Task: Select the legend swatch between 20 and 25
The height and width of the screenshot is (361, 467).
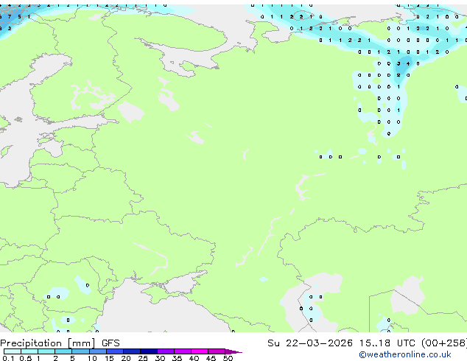Action: pyautogui.click(x=132, y=351)
